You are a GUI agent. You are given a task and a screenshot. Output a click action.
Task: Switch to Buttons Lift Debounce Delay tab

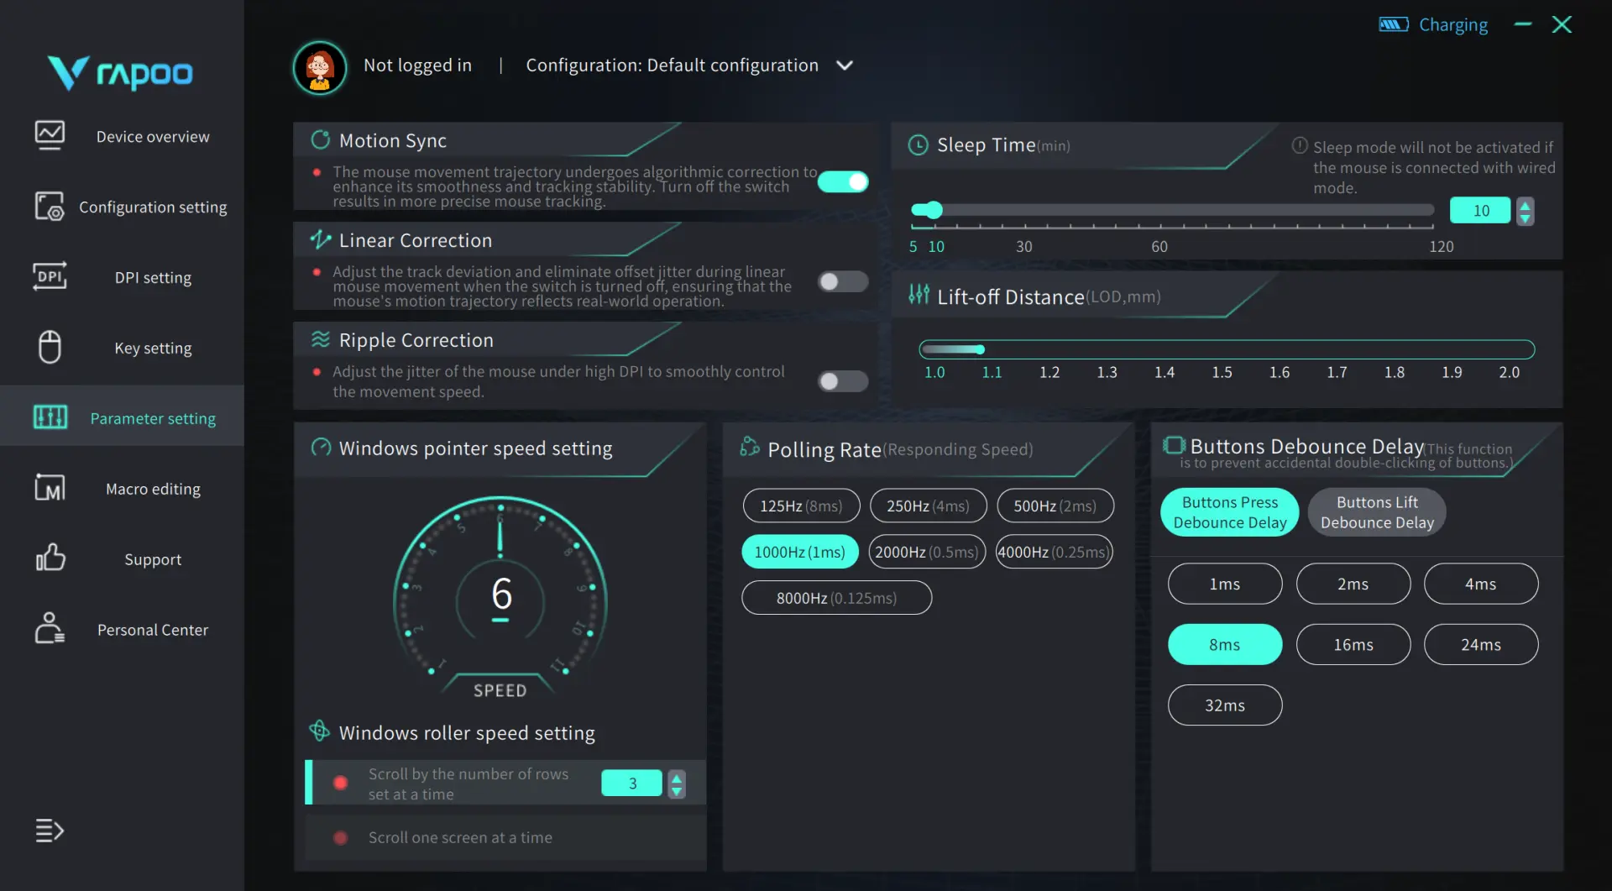click(x=1377, y=512)
